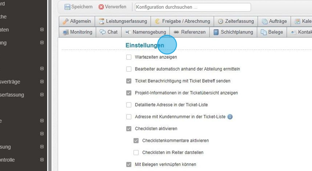Click the chat bubble icon
Image resolution: width=312 pixels, height=171 pixels.
103,32
